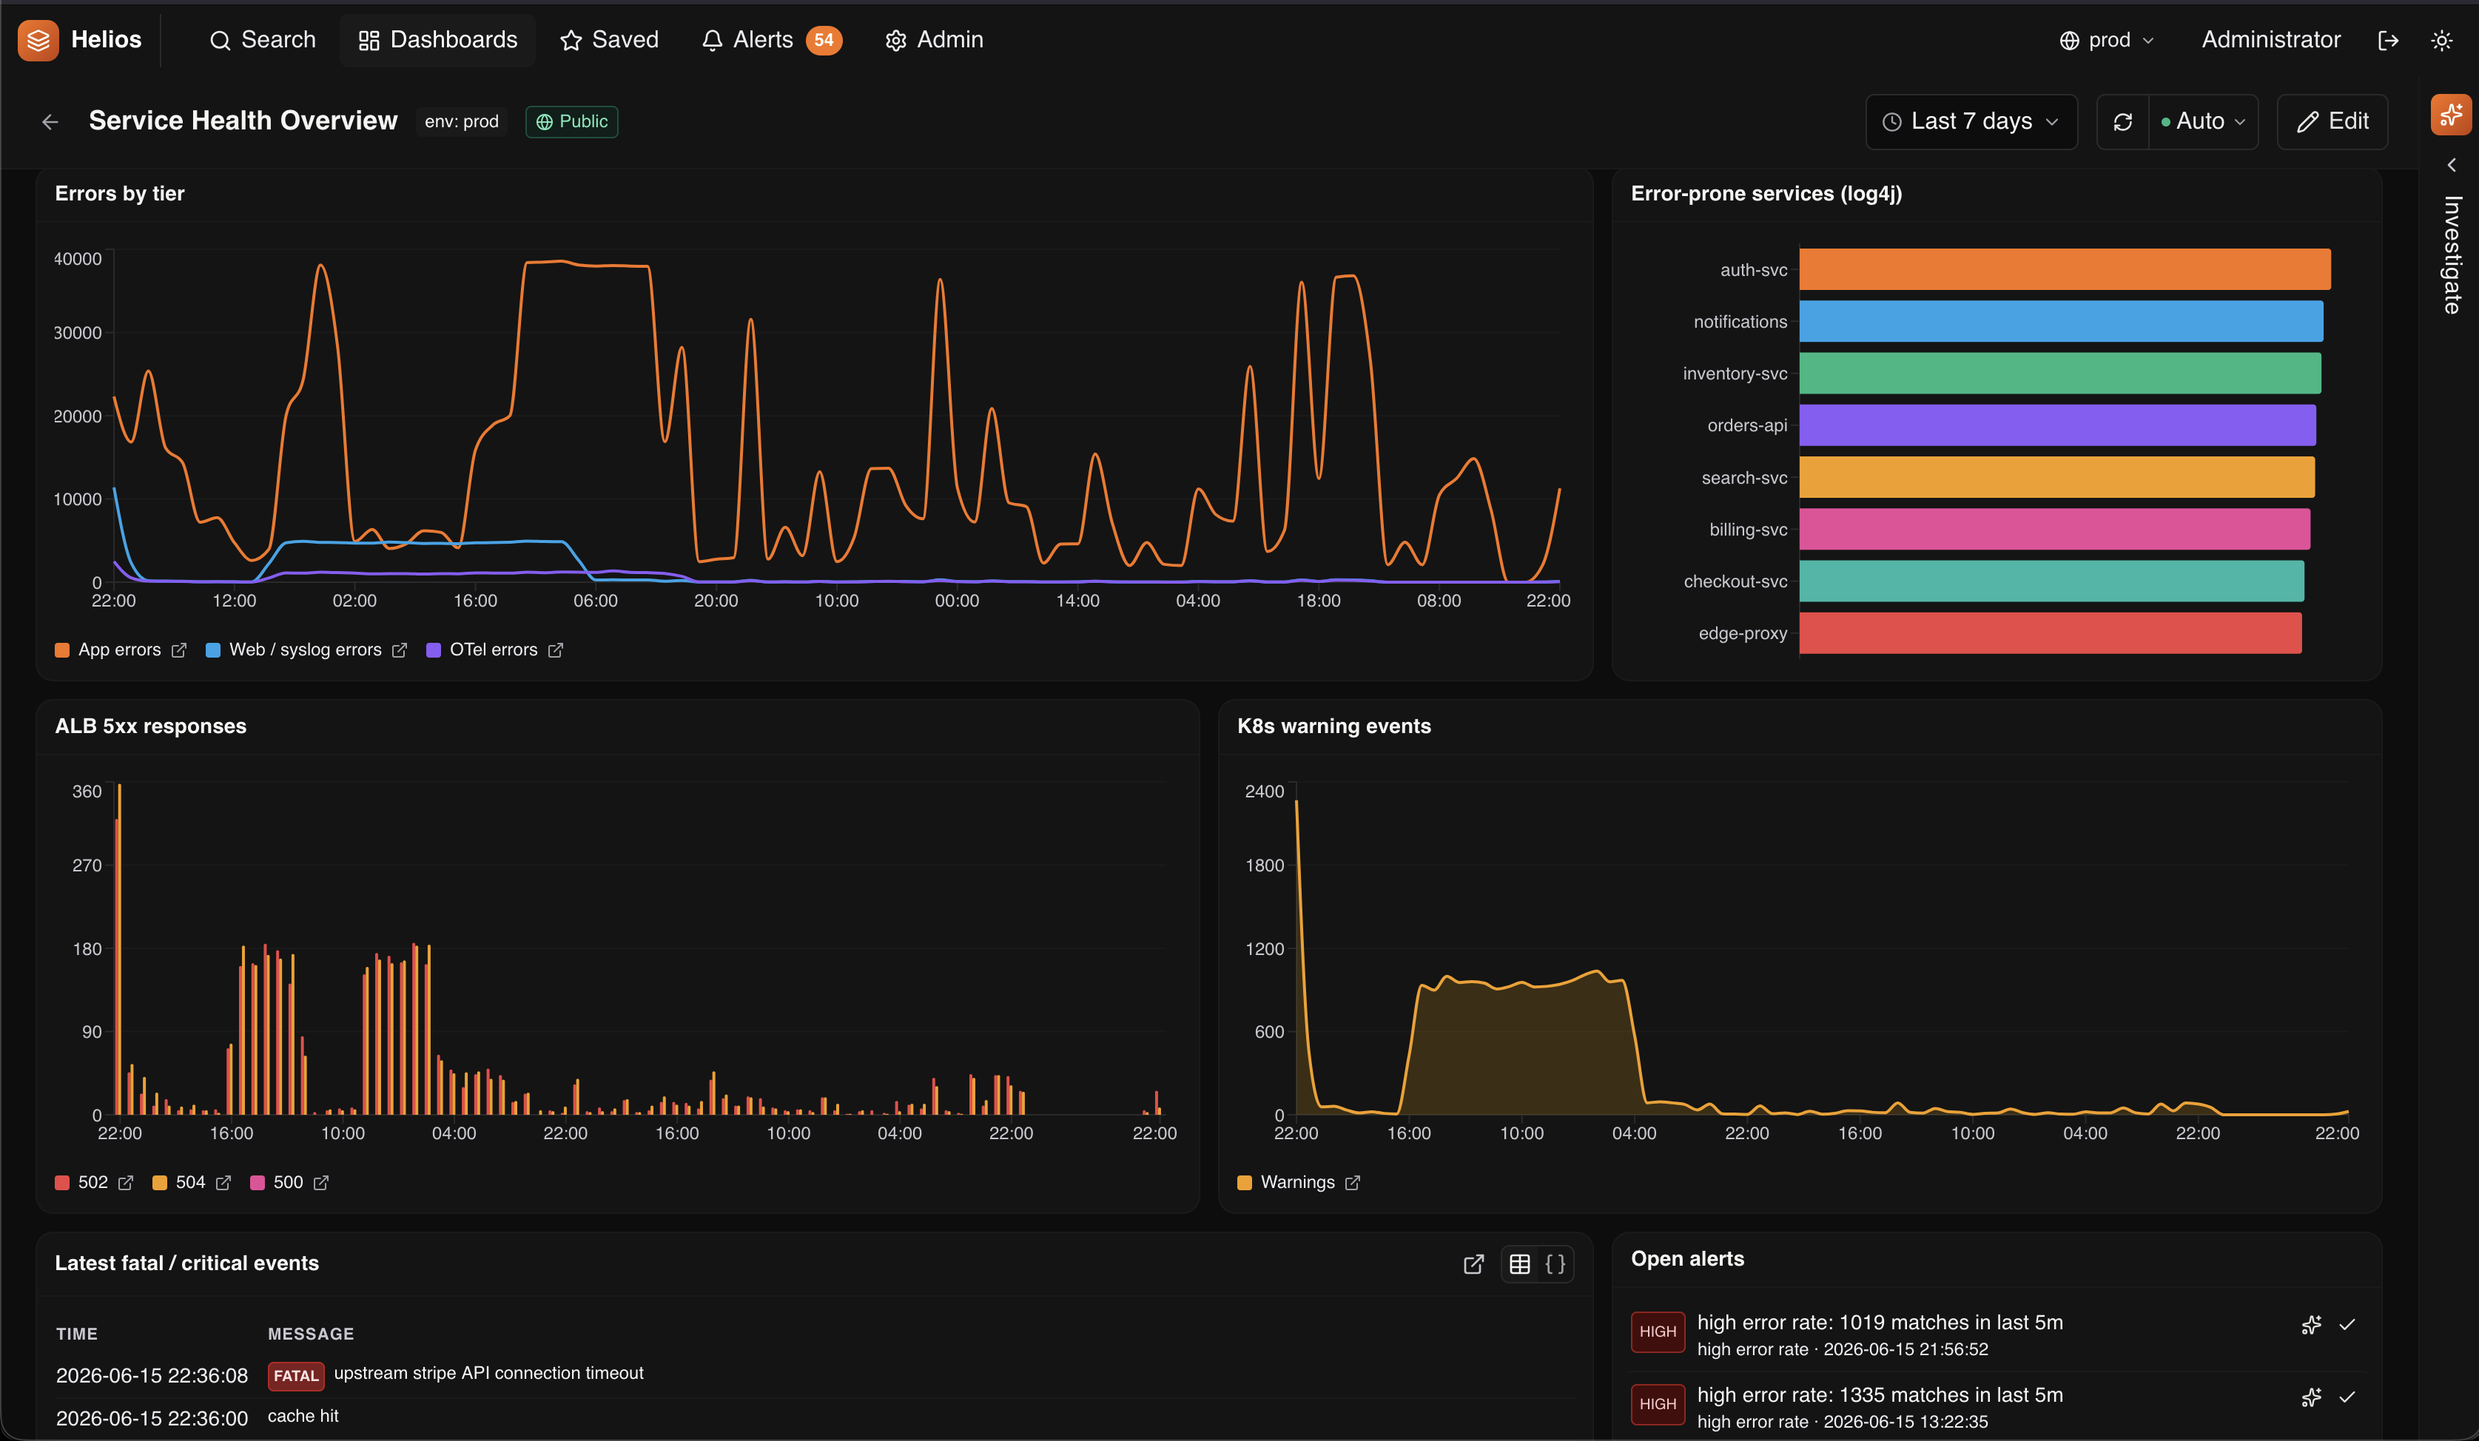Select the upstream stripe API timeout row

(x=815, y=1375)
